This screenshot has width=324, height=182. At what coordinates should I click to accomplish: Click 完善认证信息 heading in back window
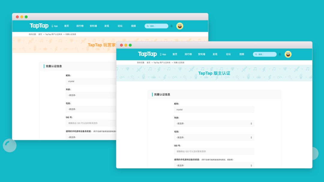click(x=54, y=66)
